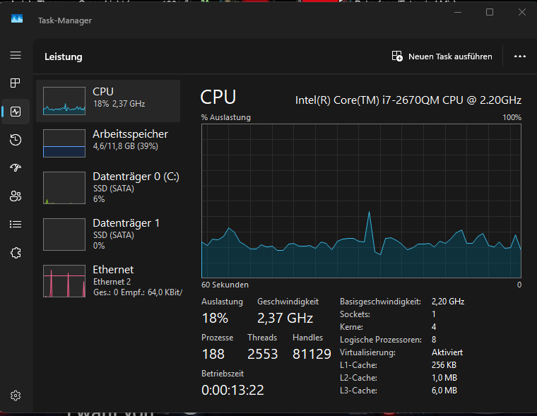Click the Logische Prozessoren label
The width and height of the screenshot is (537, 416).
pyautogui.click(x=380, y=339)
